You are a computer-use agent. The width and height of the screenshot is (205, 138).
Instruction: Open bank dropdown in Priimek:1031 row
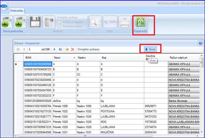click(x=184, y=132)
